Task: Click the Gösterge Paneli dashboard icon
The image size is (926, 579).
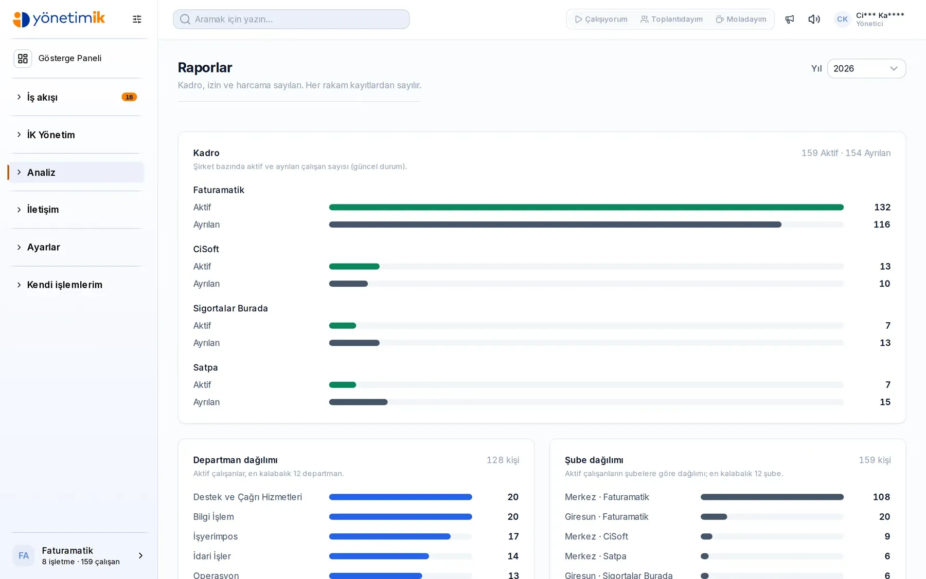Action: point(23,59)
